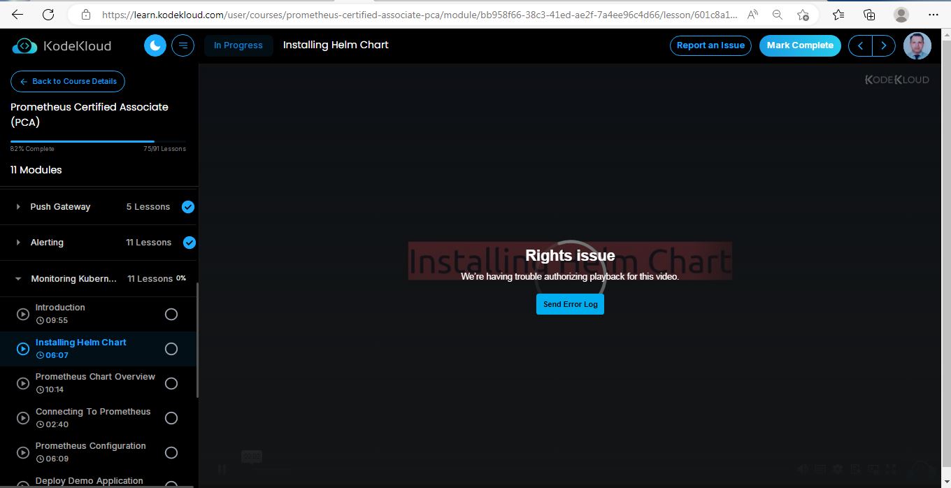951x488 pixels.
Task: Click the sidebar lesson list scrollbar
Action: pyautogui.click(x=197, y=340)
